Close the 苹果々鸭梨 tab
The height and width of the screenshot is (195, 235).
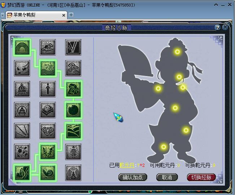click(64, 15)
